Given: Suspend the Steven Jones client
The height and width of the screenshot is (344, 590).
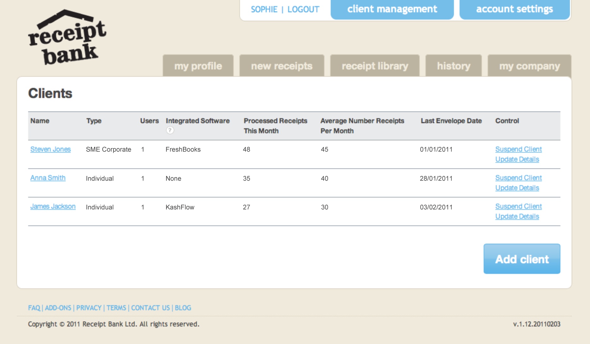Looking at the screenshot, I should click(x=518, y=149).
